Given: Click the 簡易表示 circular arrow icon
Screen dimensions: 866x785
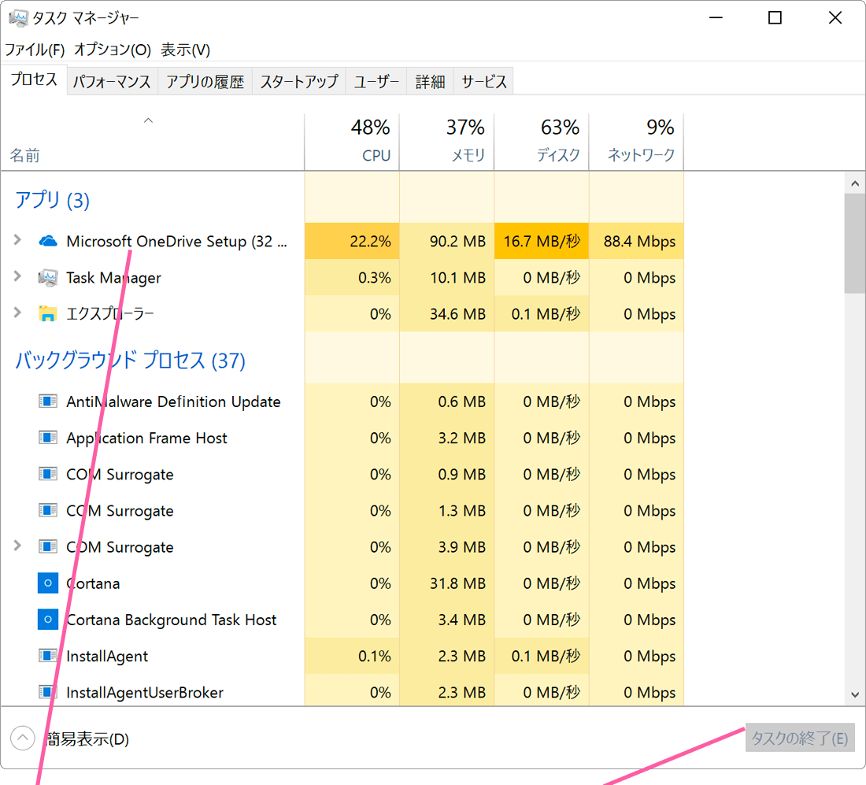Looking at the screenshot, I should (23, 738).
